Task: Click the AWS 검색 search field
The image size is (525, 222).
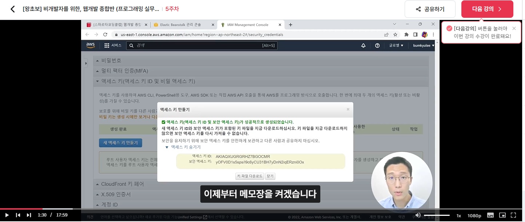Action: point(202,45)
